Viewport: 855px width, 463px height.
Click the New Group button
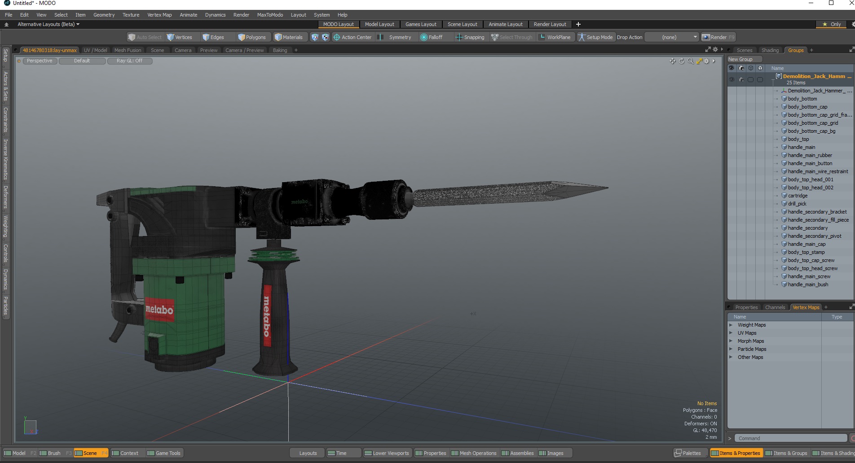click(x=745, y=59)
